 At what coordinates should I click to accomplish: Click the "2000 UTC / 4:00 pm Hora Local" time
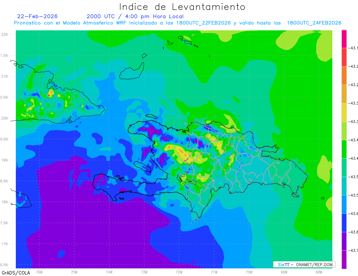[x=135, y=16]
